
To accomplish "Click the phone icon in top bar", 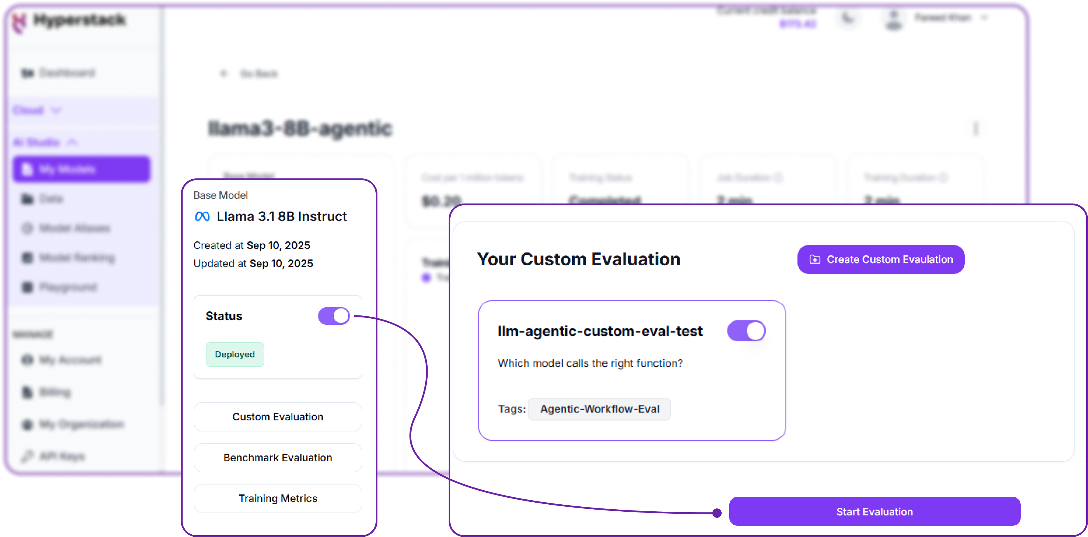I will tap(847, 18).
